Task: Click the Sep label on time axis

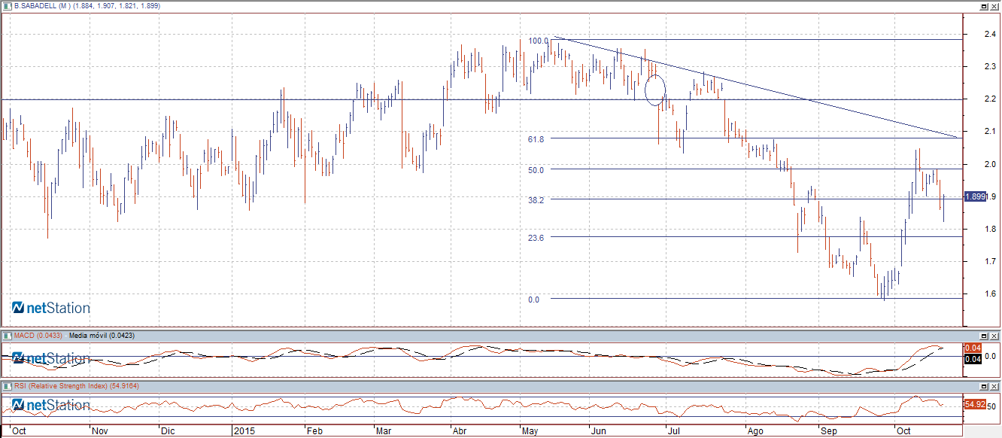Action: [x=827, y=431]
